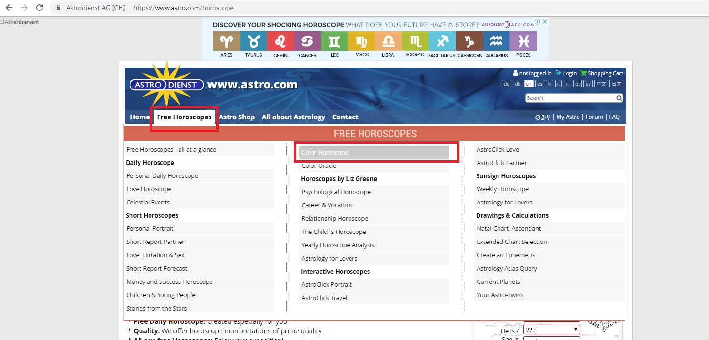
Task: Click the Cancer zodiac icon in the ad
Action: [x=308, y=41]
